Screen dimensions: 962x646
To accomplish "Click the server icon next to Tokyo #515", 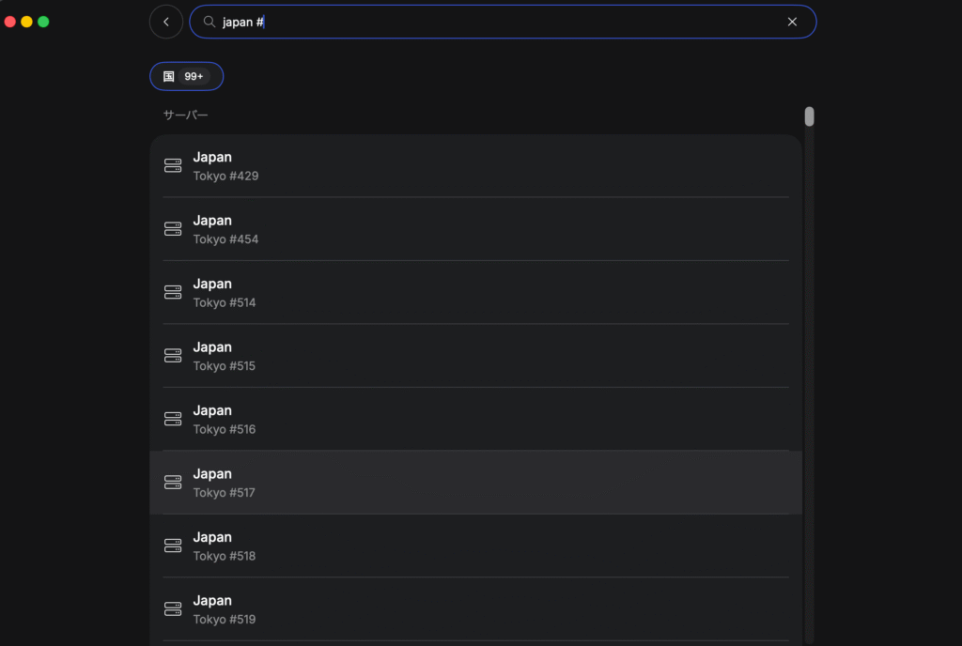I will (x=173, y=356).
